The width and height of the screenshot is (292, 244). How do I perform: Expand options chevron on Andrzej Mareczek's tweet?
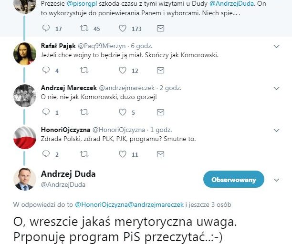point(277,88)
